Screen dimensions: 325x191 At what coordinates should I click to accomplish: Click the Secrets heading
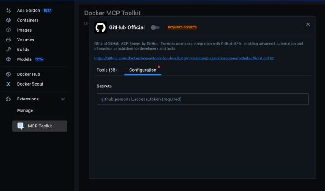tap(104, 86)
